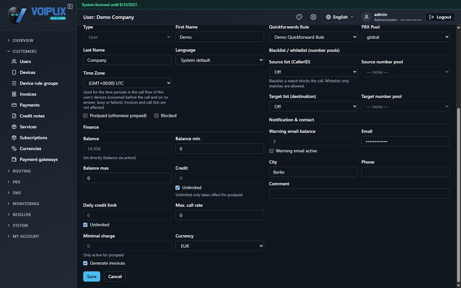Enable Postpaid (otherwise prepaid) checkbox
Viewport: 461px width, 288px height.
click(85, 116)
